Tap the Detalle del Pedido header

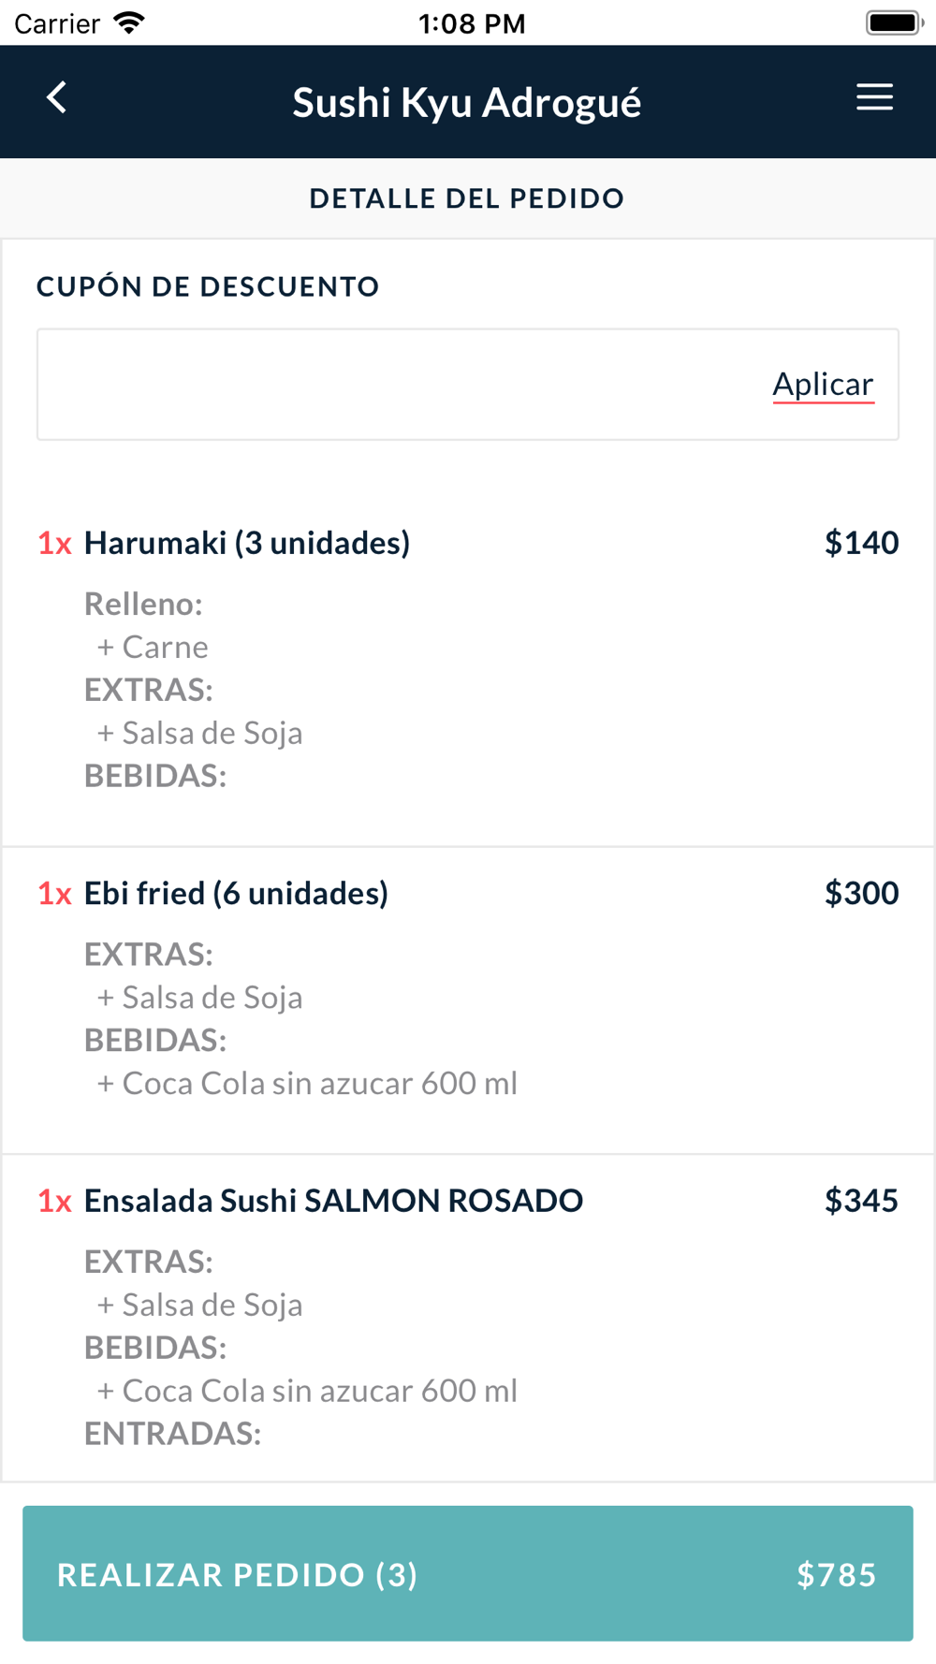(467, 198)
